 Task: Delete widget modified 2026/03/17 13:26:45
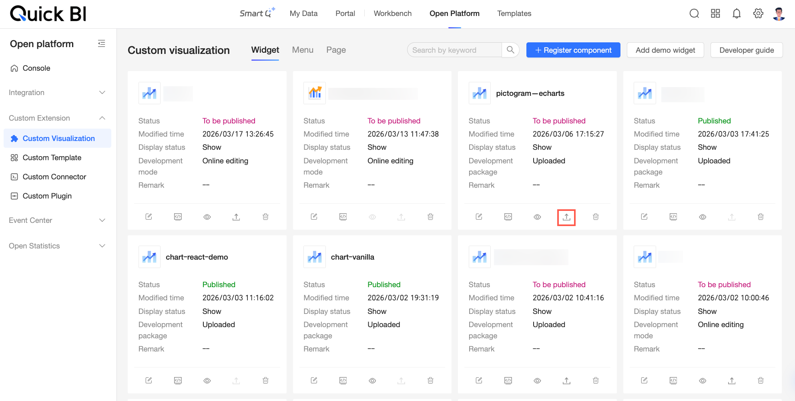pos(265,217)
